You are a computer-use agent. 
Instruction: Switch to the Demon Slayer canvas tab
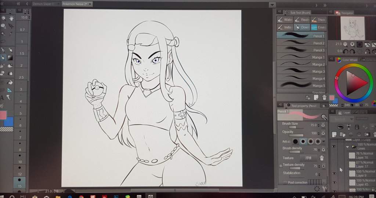click(x=46, y=4)
